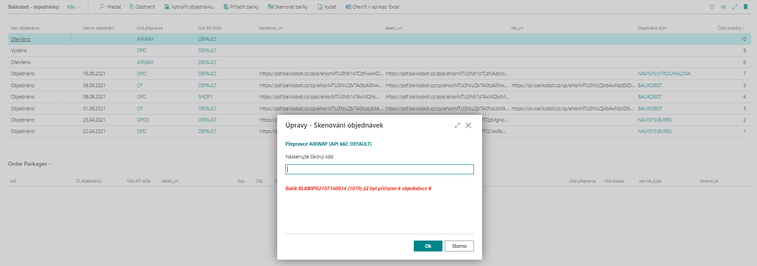Close the Skenování objednávek dialog
Screen dimensions: 757x266
pos(468,125)
